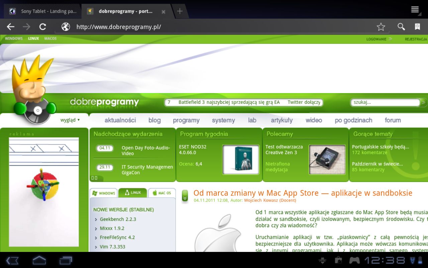Open Test odtwarzacza Creative Zen 3

[x=284, y=150]
